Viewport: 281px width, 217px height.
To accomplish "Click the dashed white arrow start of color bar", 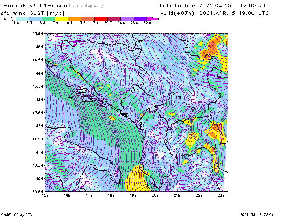I will coord(10,19).
